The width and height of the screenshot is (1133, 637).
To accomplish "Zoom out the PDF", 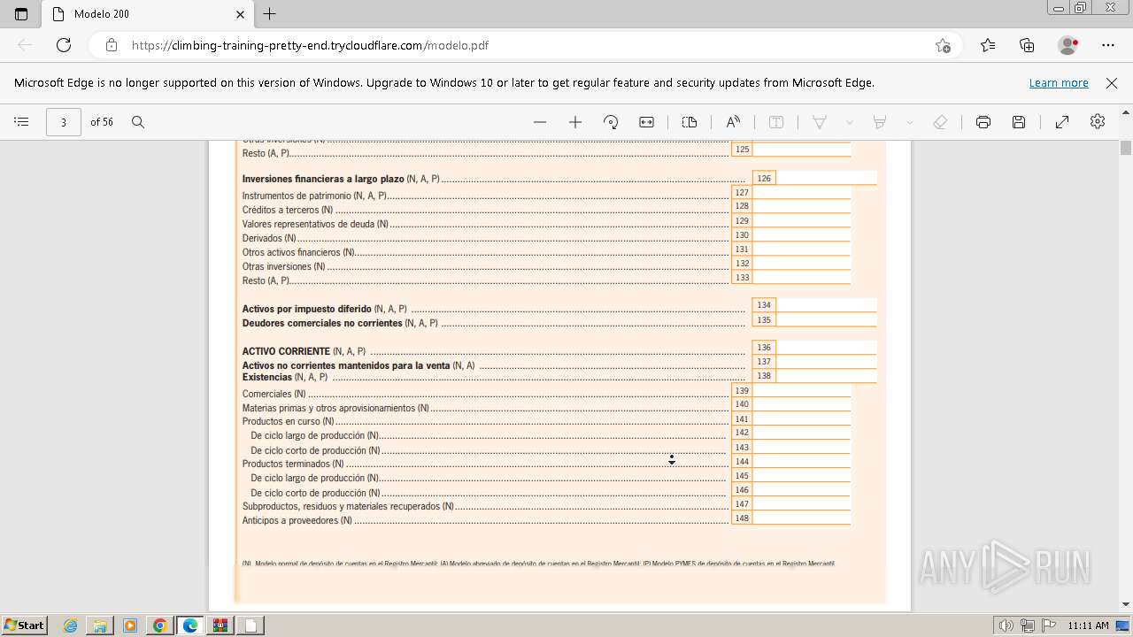I will (540, 122).
